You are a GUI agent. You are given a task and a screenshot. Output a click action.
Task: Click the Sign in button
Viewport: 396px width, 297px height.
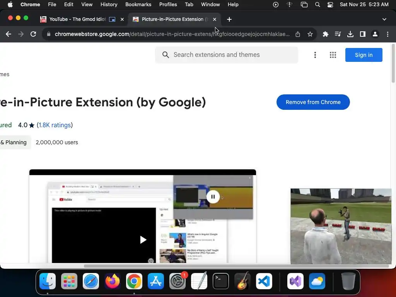coord(364,55)
